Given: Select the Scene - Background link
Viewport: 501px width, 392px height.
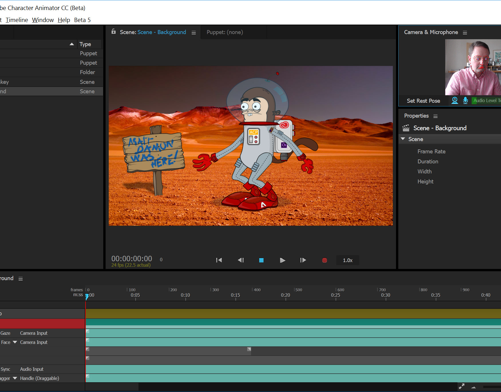Looking at the screenshot, I should pyautogui.click(x=162, y=32).
